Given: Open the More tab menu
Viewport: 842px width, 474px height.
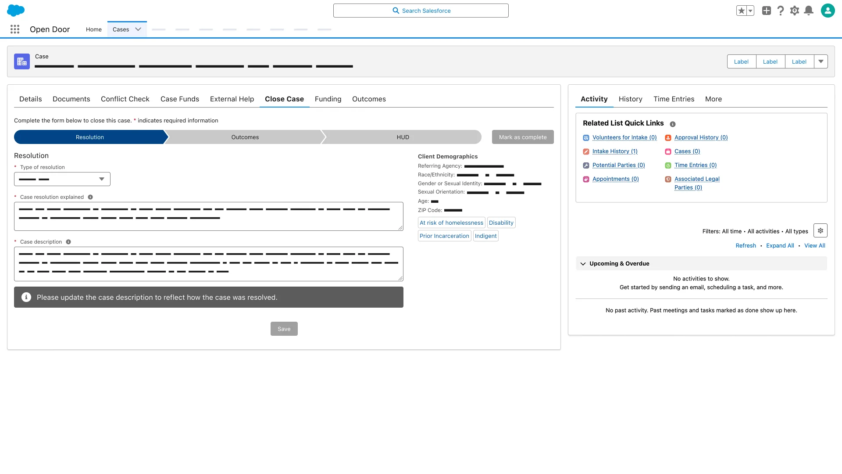Looking at the screenshot, I should pos(714,99).
